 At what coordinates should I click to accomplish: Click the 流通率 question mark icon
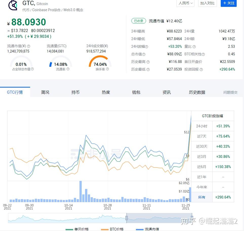[68, 69]
